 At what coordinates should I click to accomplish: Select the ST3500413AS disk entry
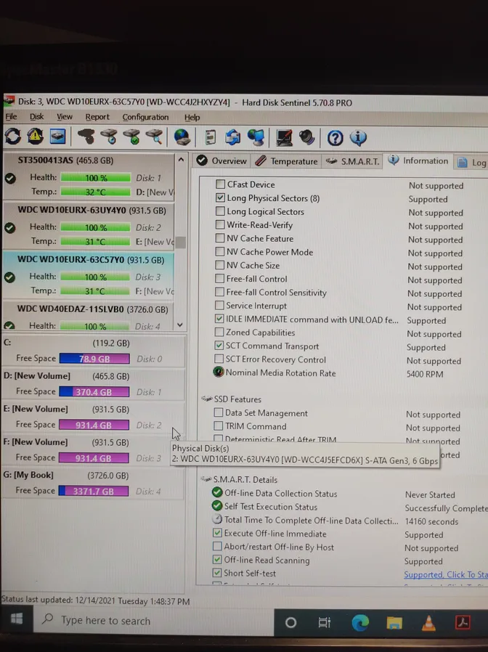click(x=89, y=176)
